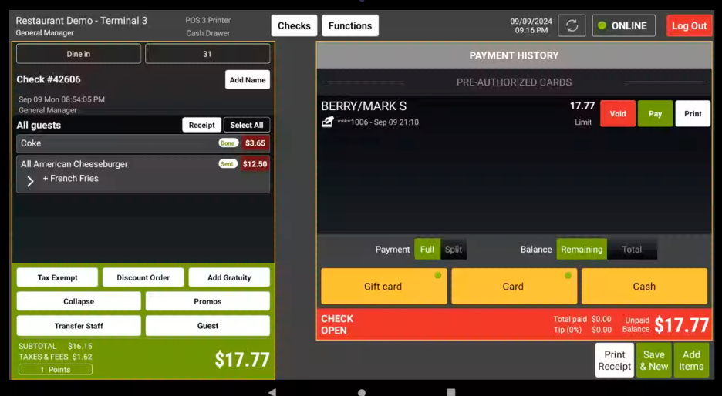Pay with the BERRY/MARK S pre-authorized card

(655, 113)
